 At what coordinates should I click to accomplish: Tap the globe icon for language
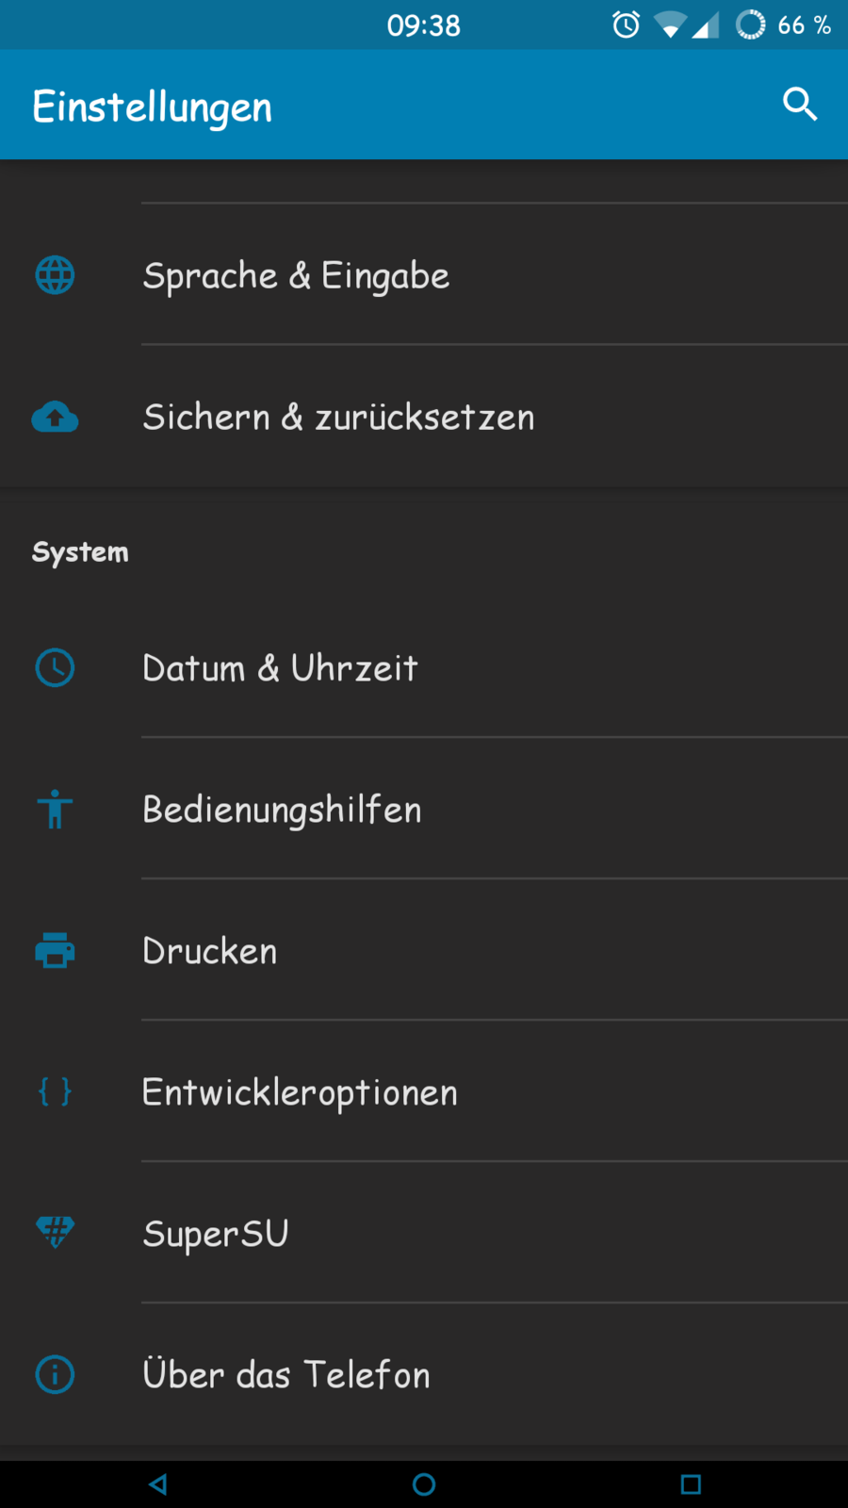coord(55,275)
